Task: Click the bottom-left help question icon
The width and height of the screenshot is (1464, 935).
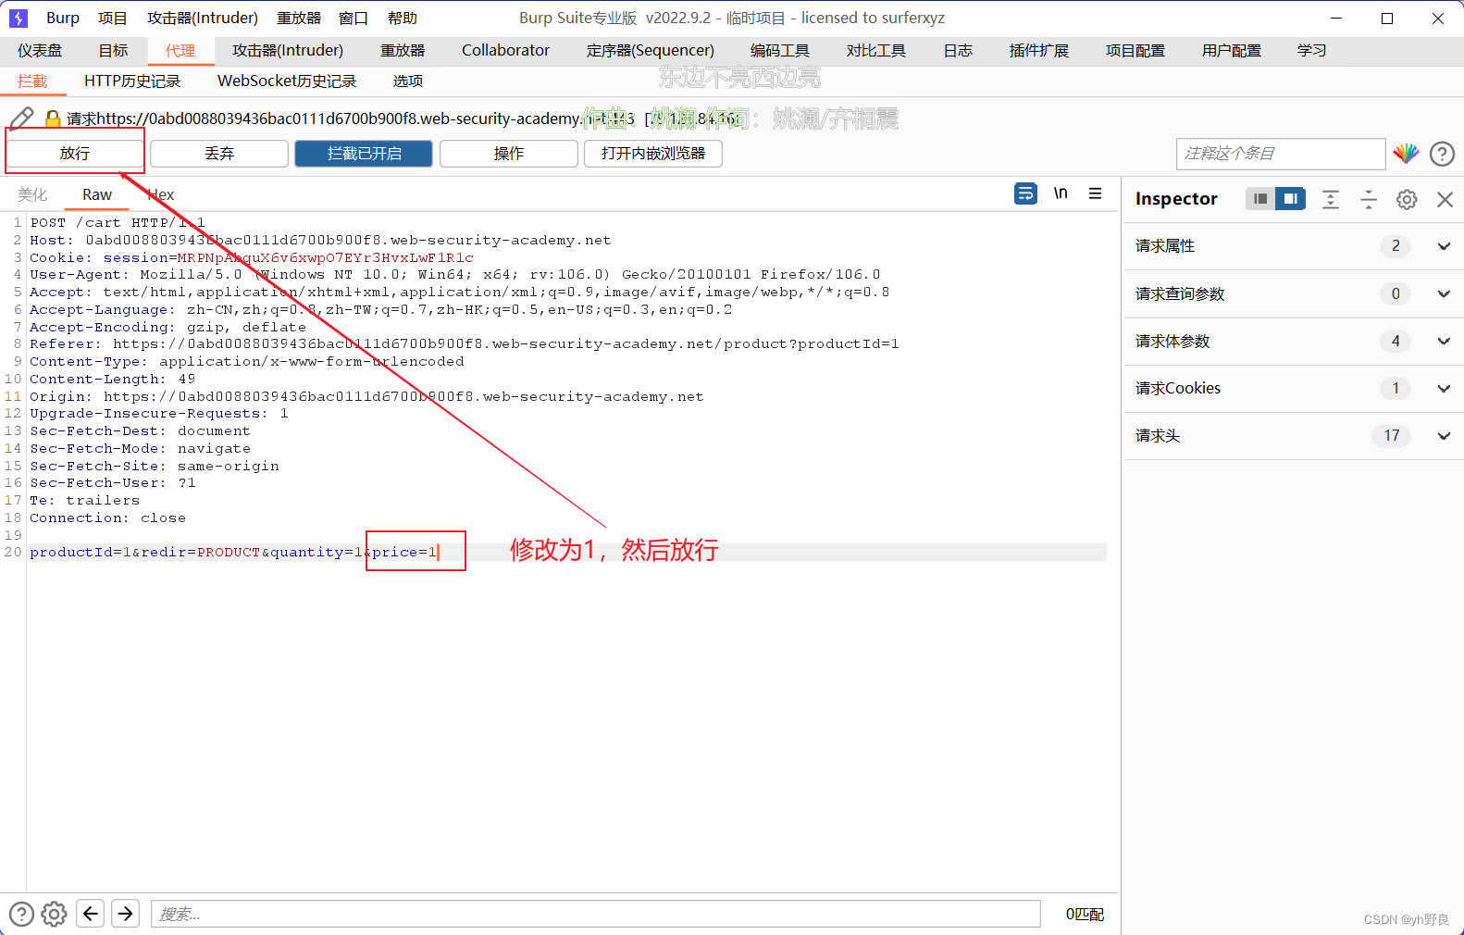Action: pos(21,914)
